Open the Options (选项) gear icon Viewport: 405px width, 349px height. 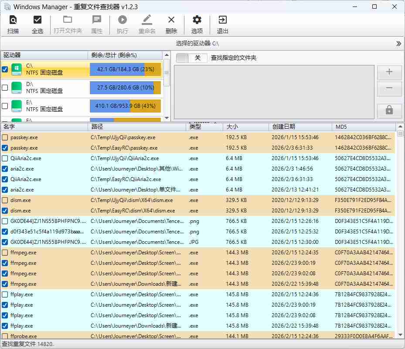(197, 20)
